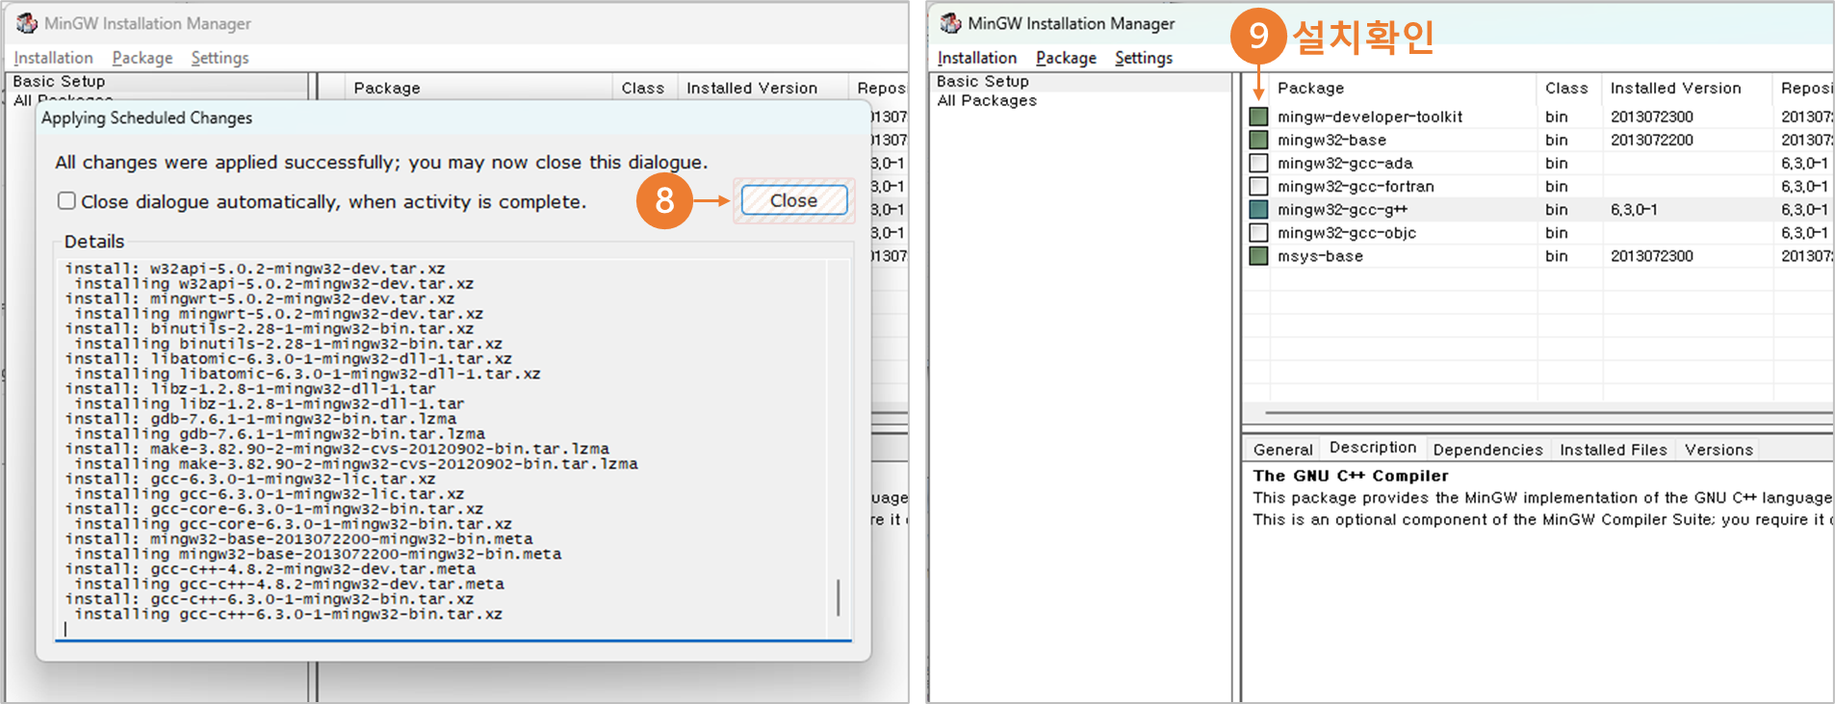Toggle mingw32-gcc-g++ package checkbox
The width and height of the screenshot is (1835, 704).
[x=1258, y=209]
